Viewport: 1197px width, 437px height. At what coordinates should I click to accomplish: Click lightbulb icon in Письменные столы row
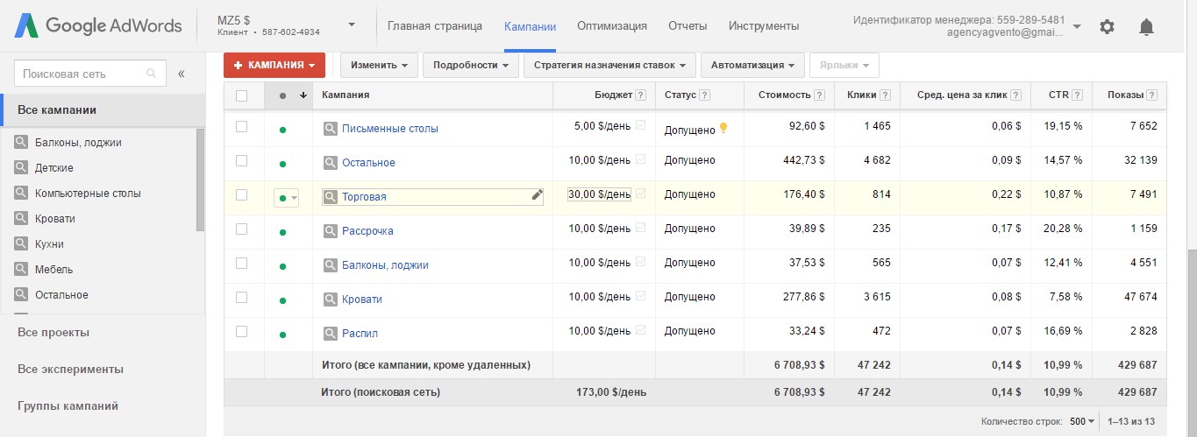(723, 128)
